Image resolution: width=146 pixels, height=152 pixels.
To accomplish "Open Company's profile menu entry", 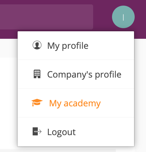I will pos(76,74).
